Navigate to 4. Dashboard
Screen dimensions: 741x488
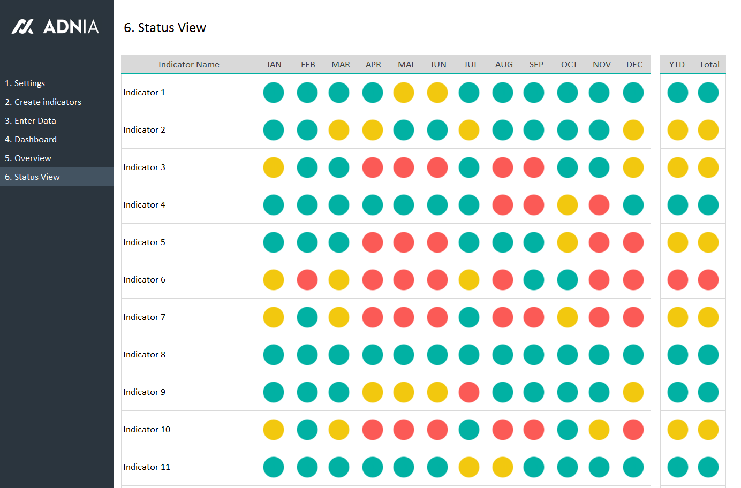click(x=31, y=140)
